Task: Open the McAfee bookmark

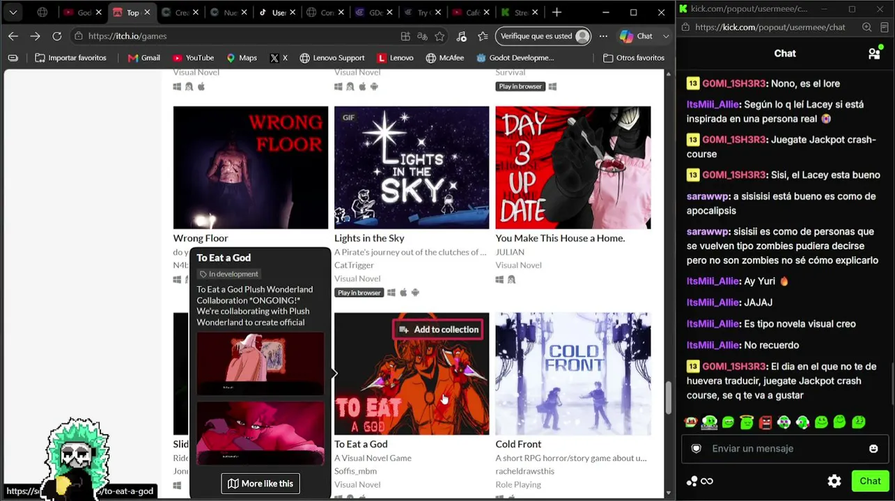Action: pyautogui.click(x=444, y=58)
